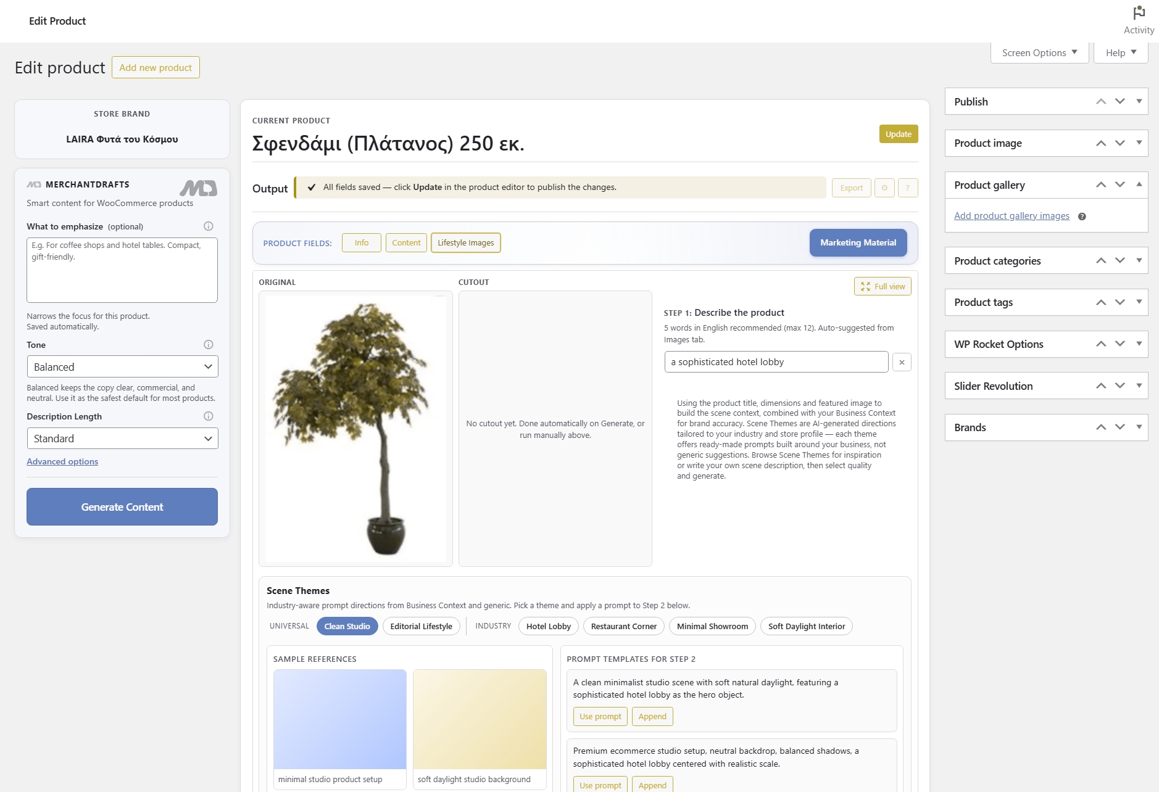Open the Activity flag icon
Viewport: 1159px width, 792px height.
(x=1139, y=14)
